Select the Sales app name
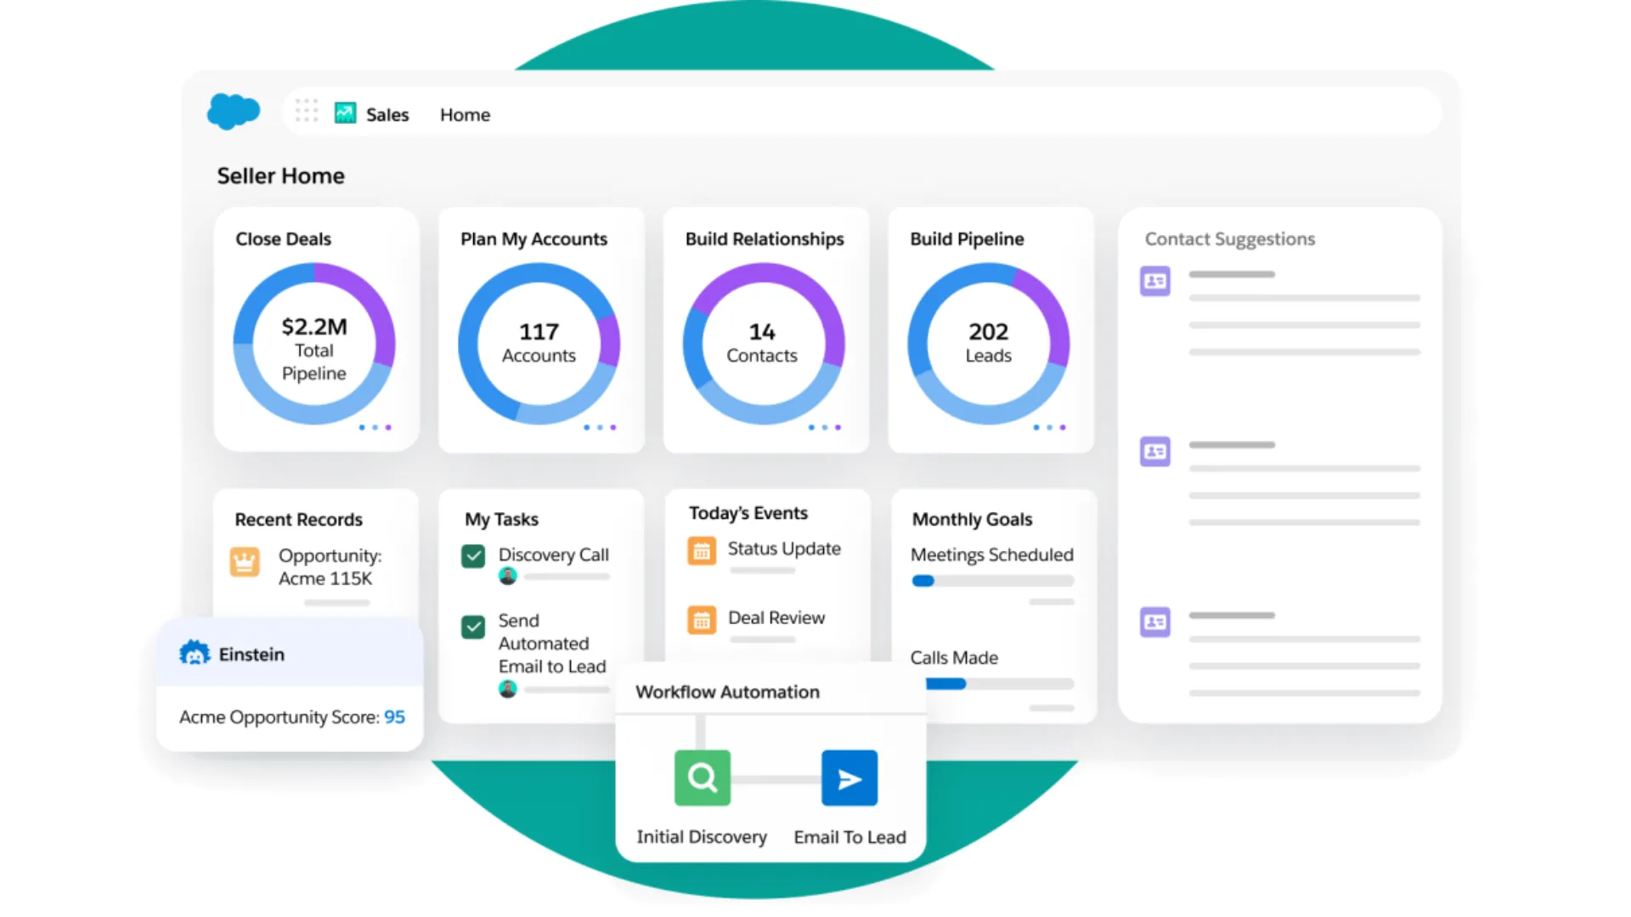Viewport: 1631px width, 917px height. click(x=387, y=115)
